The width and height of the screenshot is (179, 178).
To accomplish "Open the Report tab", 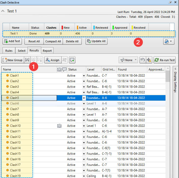I will click(x=47, y=51).
